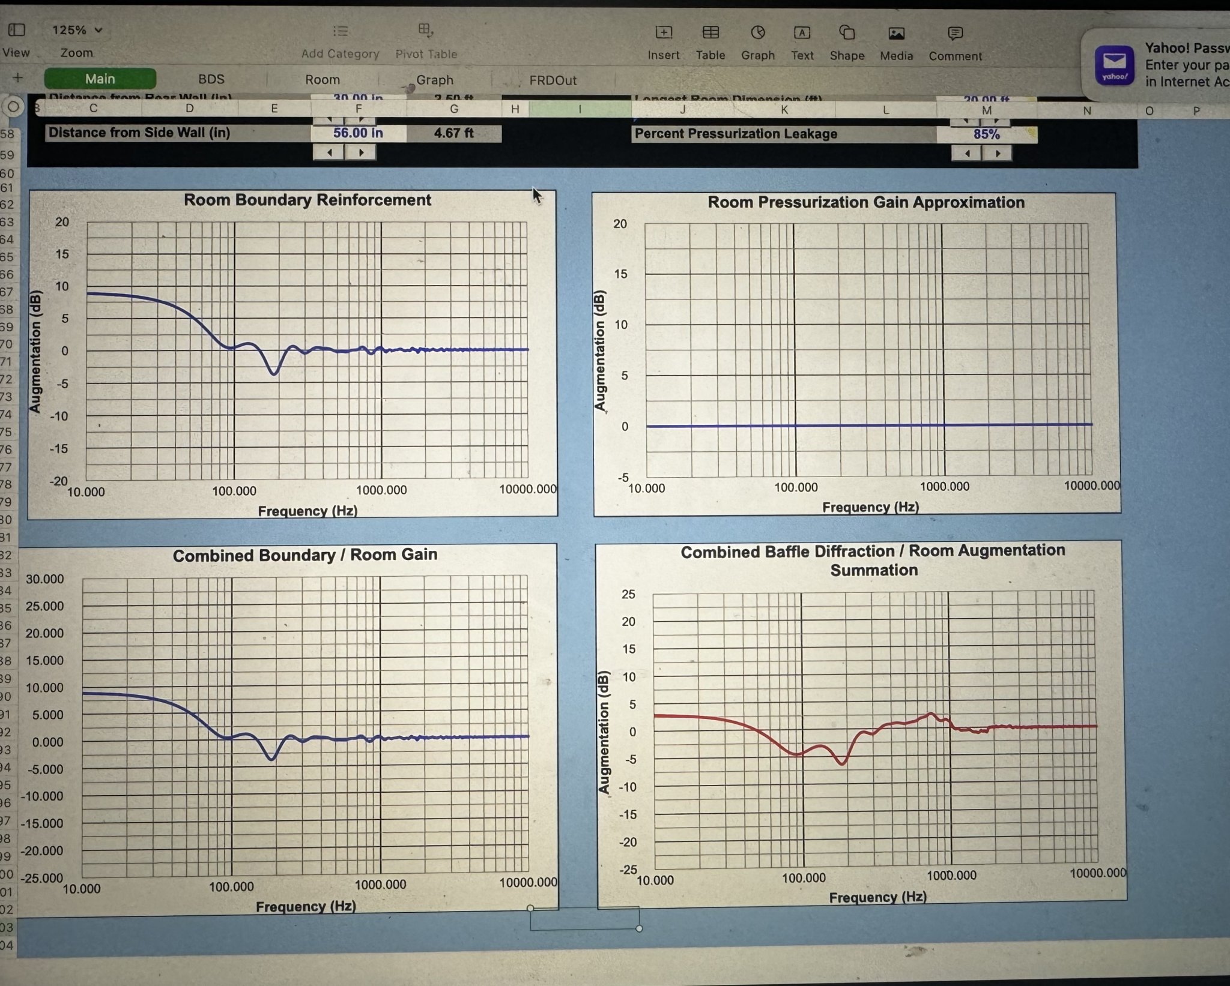Screen dimensions: 1230x986
Task: Click the Pivot Table icon
Action: [426, 29]
